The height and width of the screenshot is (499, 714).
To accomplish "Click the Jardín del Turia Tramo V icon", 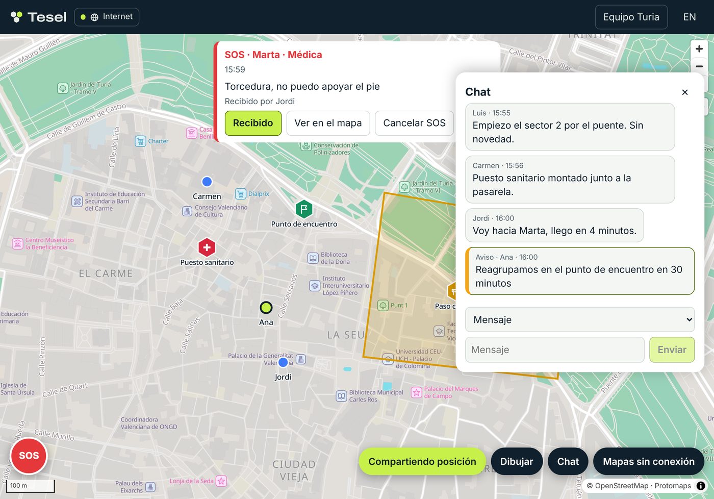I will [63, 88].
